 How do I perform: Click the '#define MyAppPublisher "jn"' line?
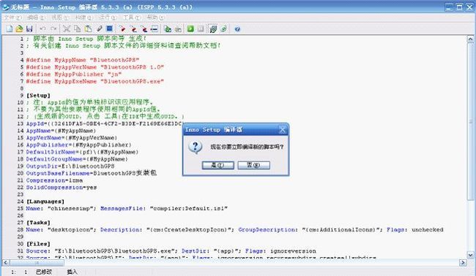point(74,74)
